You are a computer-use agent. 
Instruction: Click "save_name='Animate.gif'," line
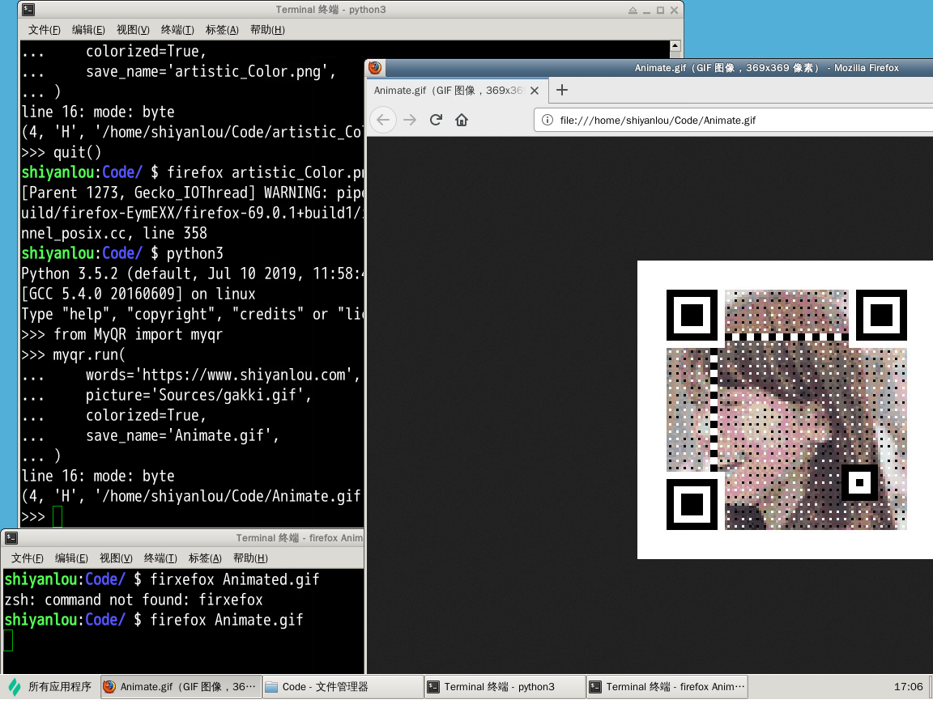182,435
